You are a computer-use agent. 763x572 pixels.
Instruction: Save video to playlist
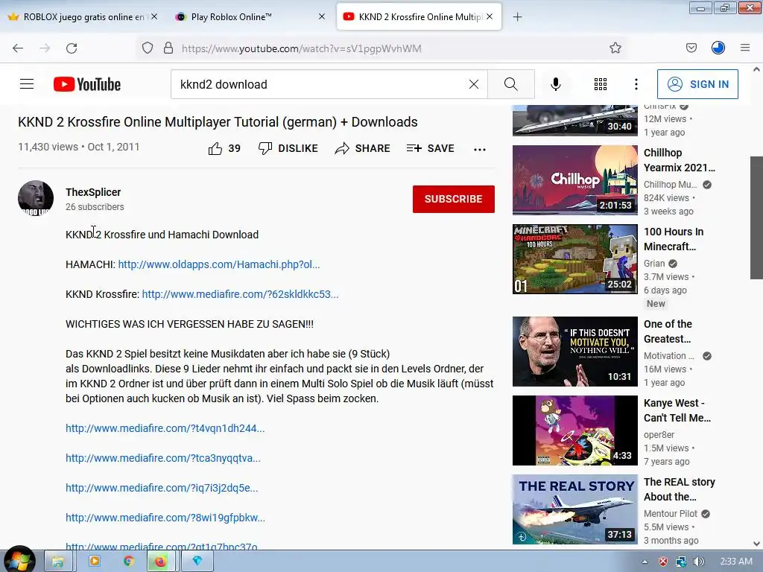tap(430, 148)
